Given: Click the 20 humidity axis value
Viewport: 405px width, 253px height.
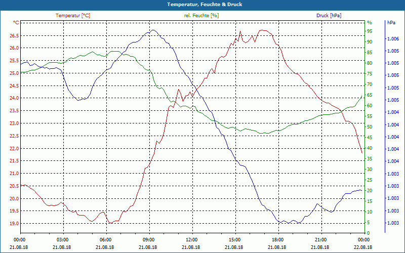Looking at the screenshot, I should tap(370, 191).
